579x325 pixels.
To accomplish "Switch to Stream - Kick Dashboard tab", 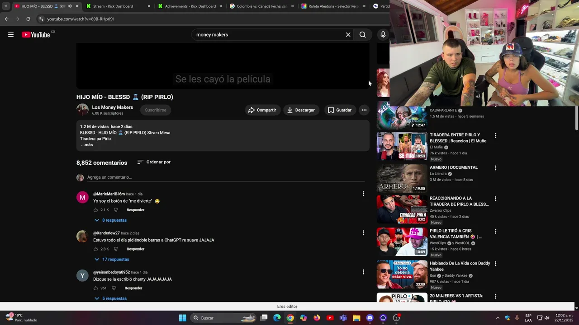I will tap(113, 6).
